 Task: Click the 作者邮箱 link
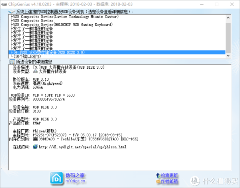[x=169, y=181]
